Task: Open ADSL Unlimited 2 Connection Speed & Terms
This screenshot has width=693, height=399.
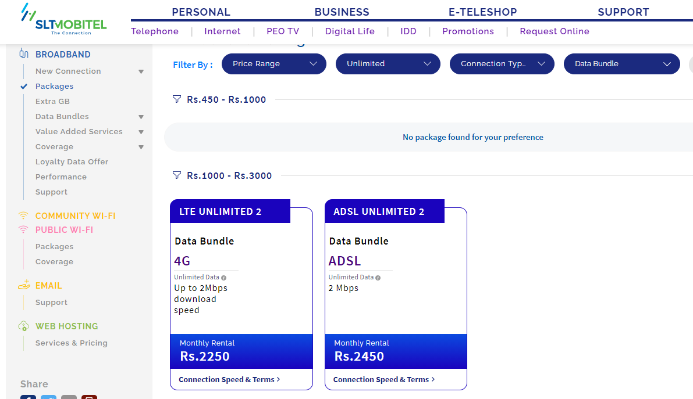Action: [x=384, y=380]
